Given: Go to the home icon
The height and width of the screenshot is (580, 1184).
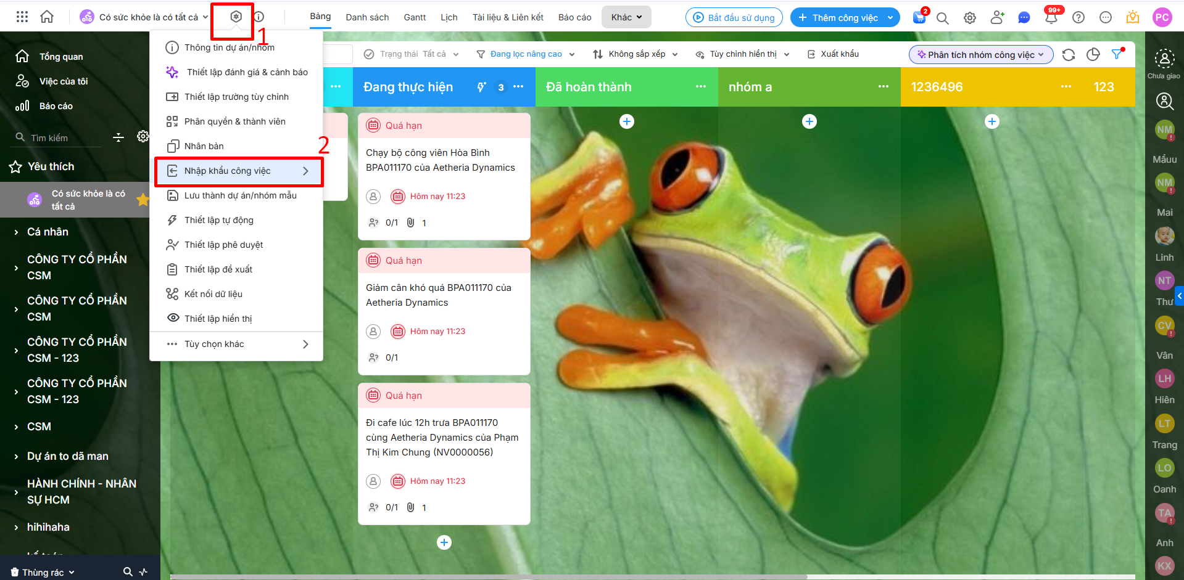Looking at the screenshot, I should click(x=47, y=17).
